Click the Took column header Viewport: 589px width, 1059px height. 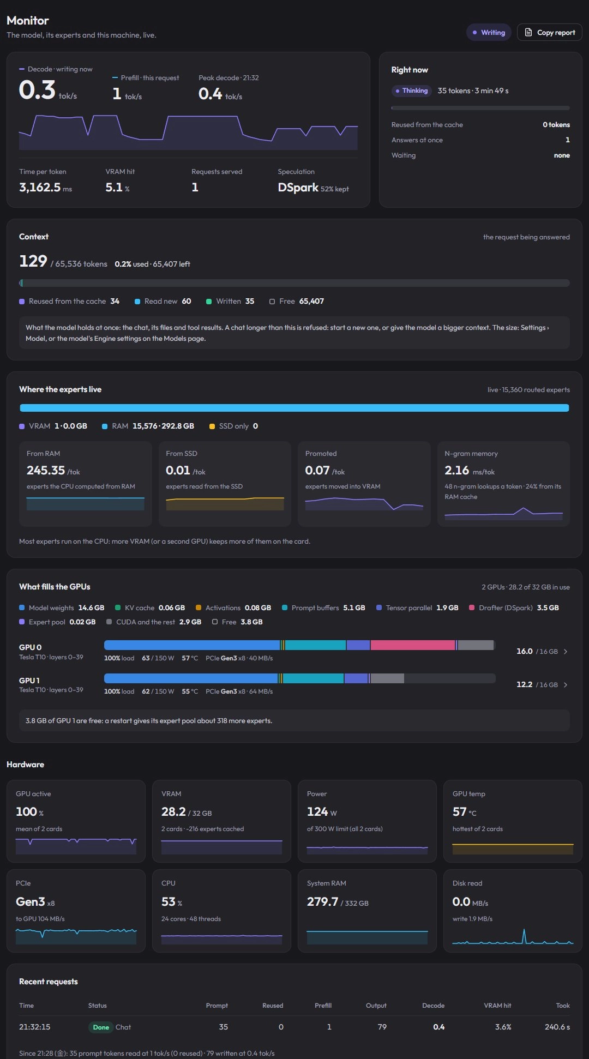(563, 1006)
